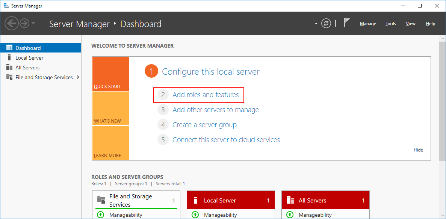Click the green Manageability icon under Local Server

coord(195,214)
